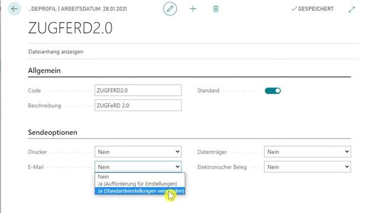Open the Drucker dropdown
Viewport: 379px width, 213px height.
coord(138,152)
